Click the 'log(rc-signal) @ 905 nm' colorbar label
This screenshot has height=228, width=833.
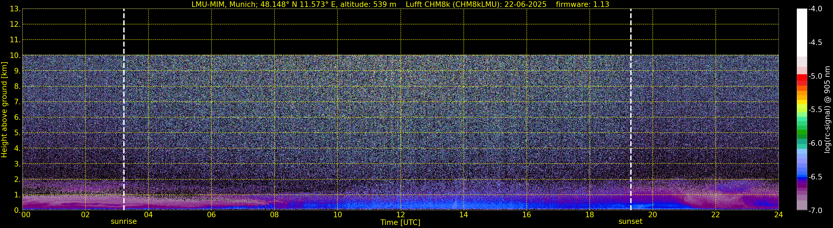pyautogui.click(x=827, y=110)
